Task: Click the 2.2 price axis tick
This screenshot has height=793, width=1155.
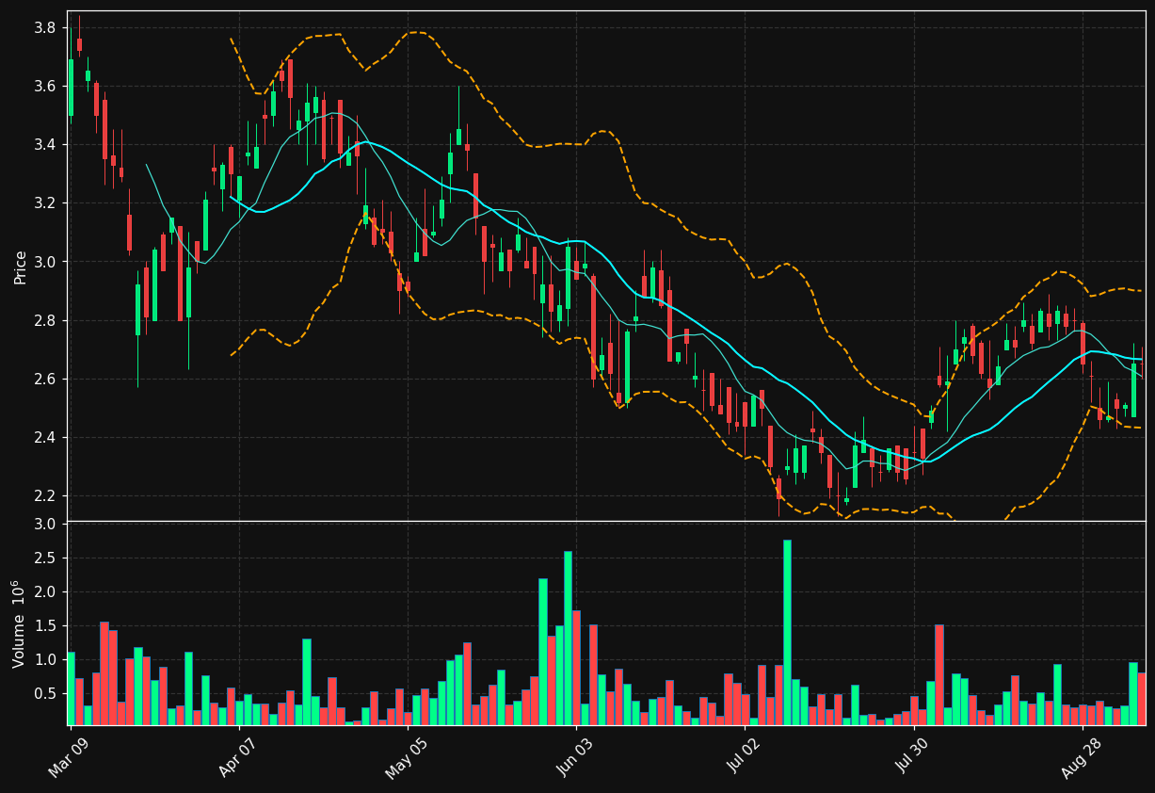Action: (x=47, y=496)
